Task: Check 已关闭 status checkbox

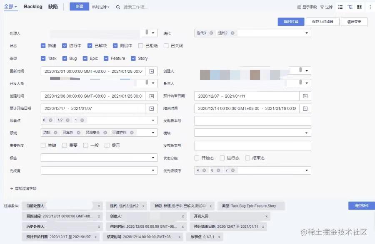Action: coord(166,46)
